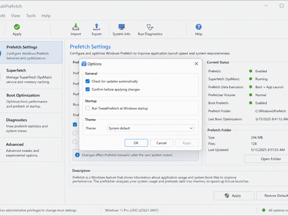Toggle the checked box behind the Options dialog

point(75,125)
